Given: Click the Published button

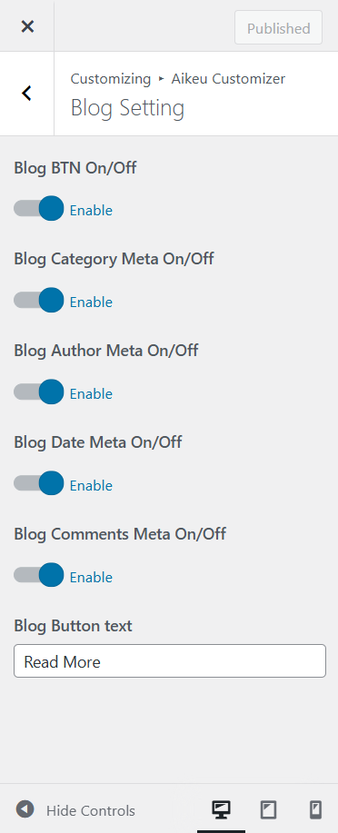Looking at the screenshot, I should point(278,27).
